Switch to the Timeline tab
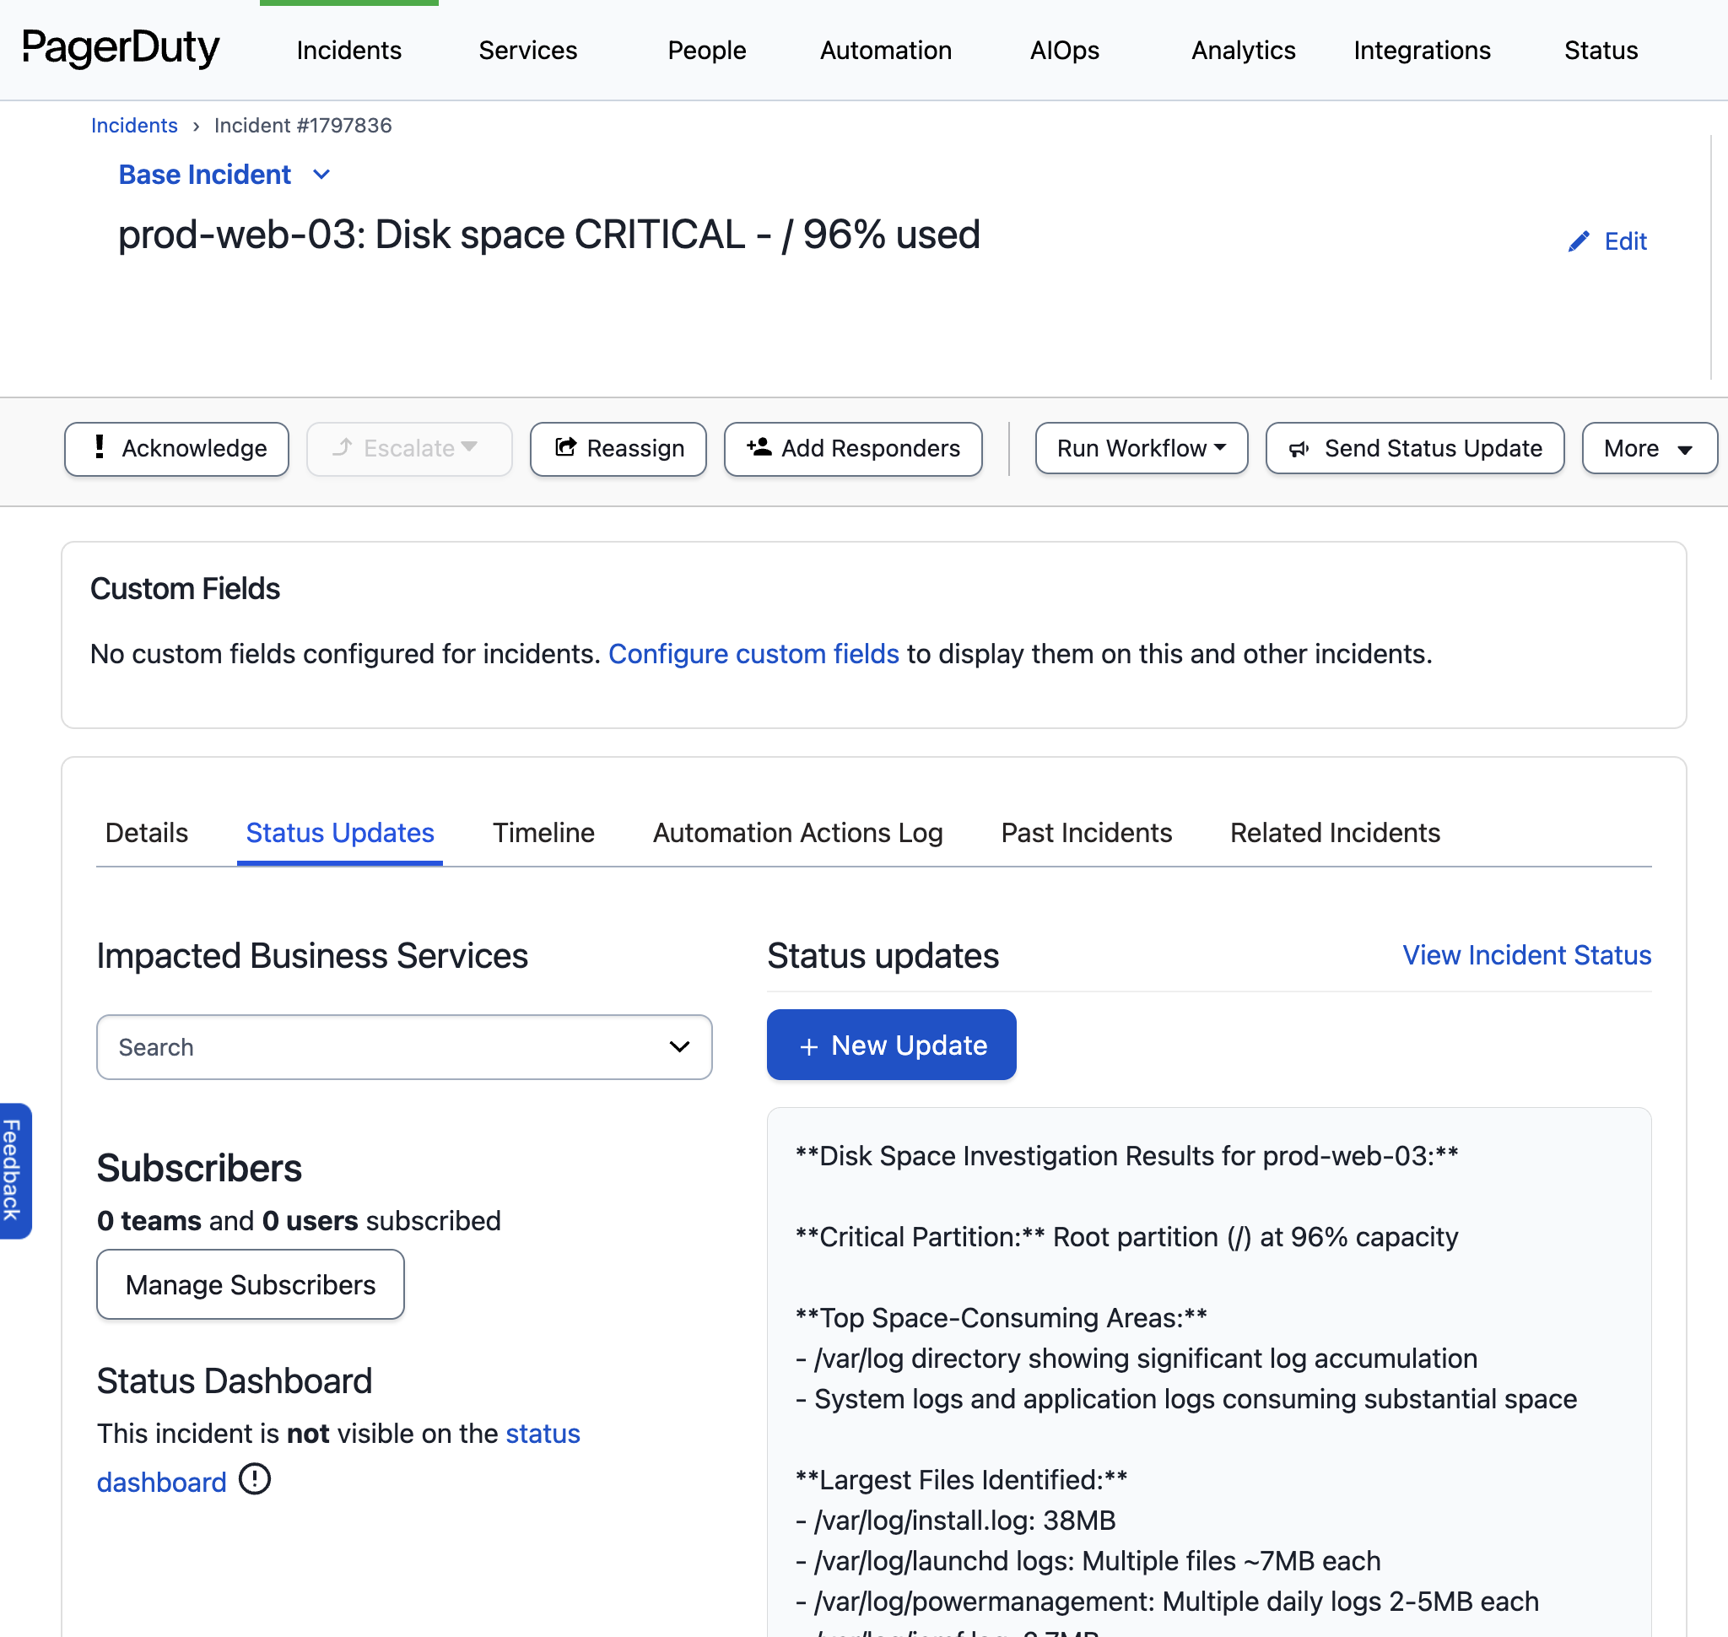Screen dimensions: 1728x1637 543,833
